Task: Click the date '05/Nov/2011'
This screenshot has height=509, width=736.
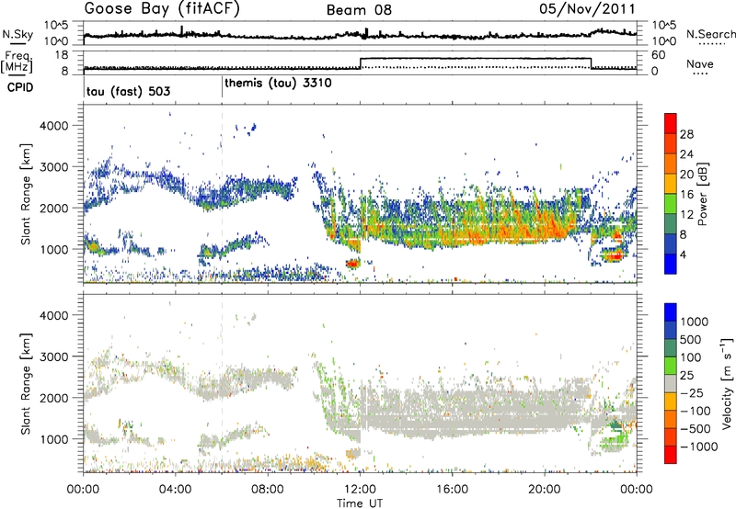Action: pyautogui.click(x=587, y=9)
